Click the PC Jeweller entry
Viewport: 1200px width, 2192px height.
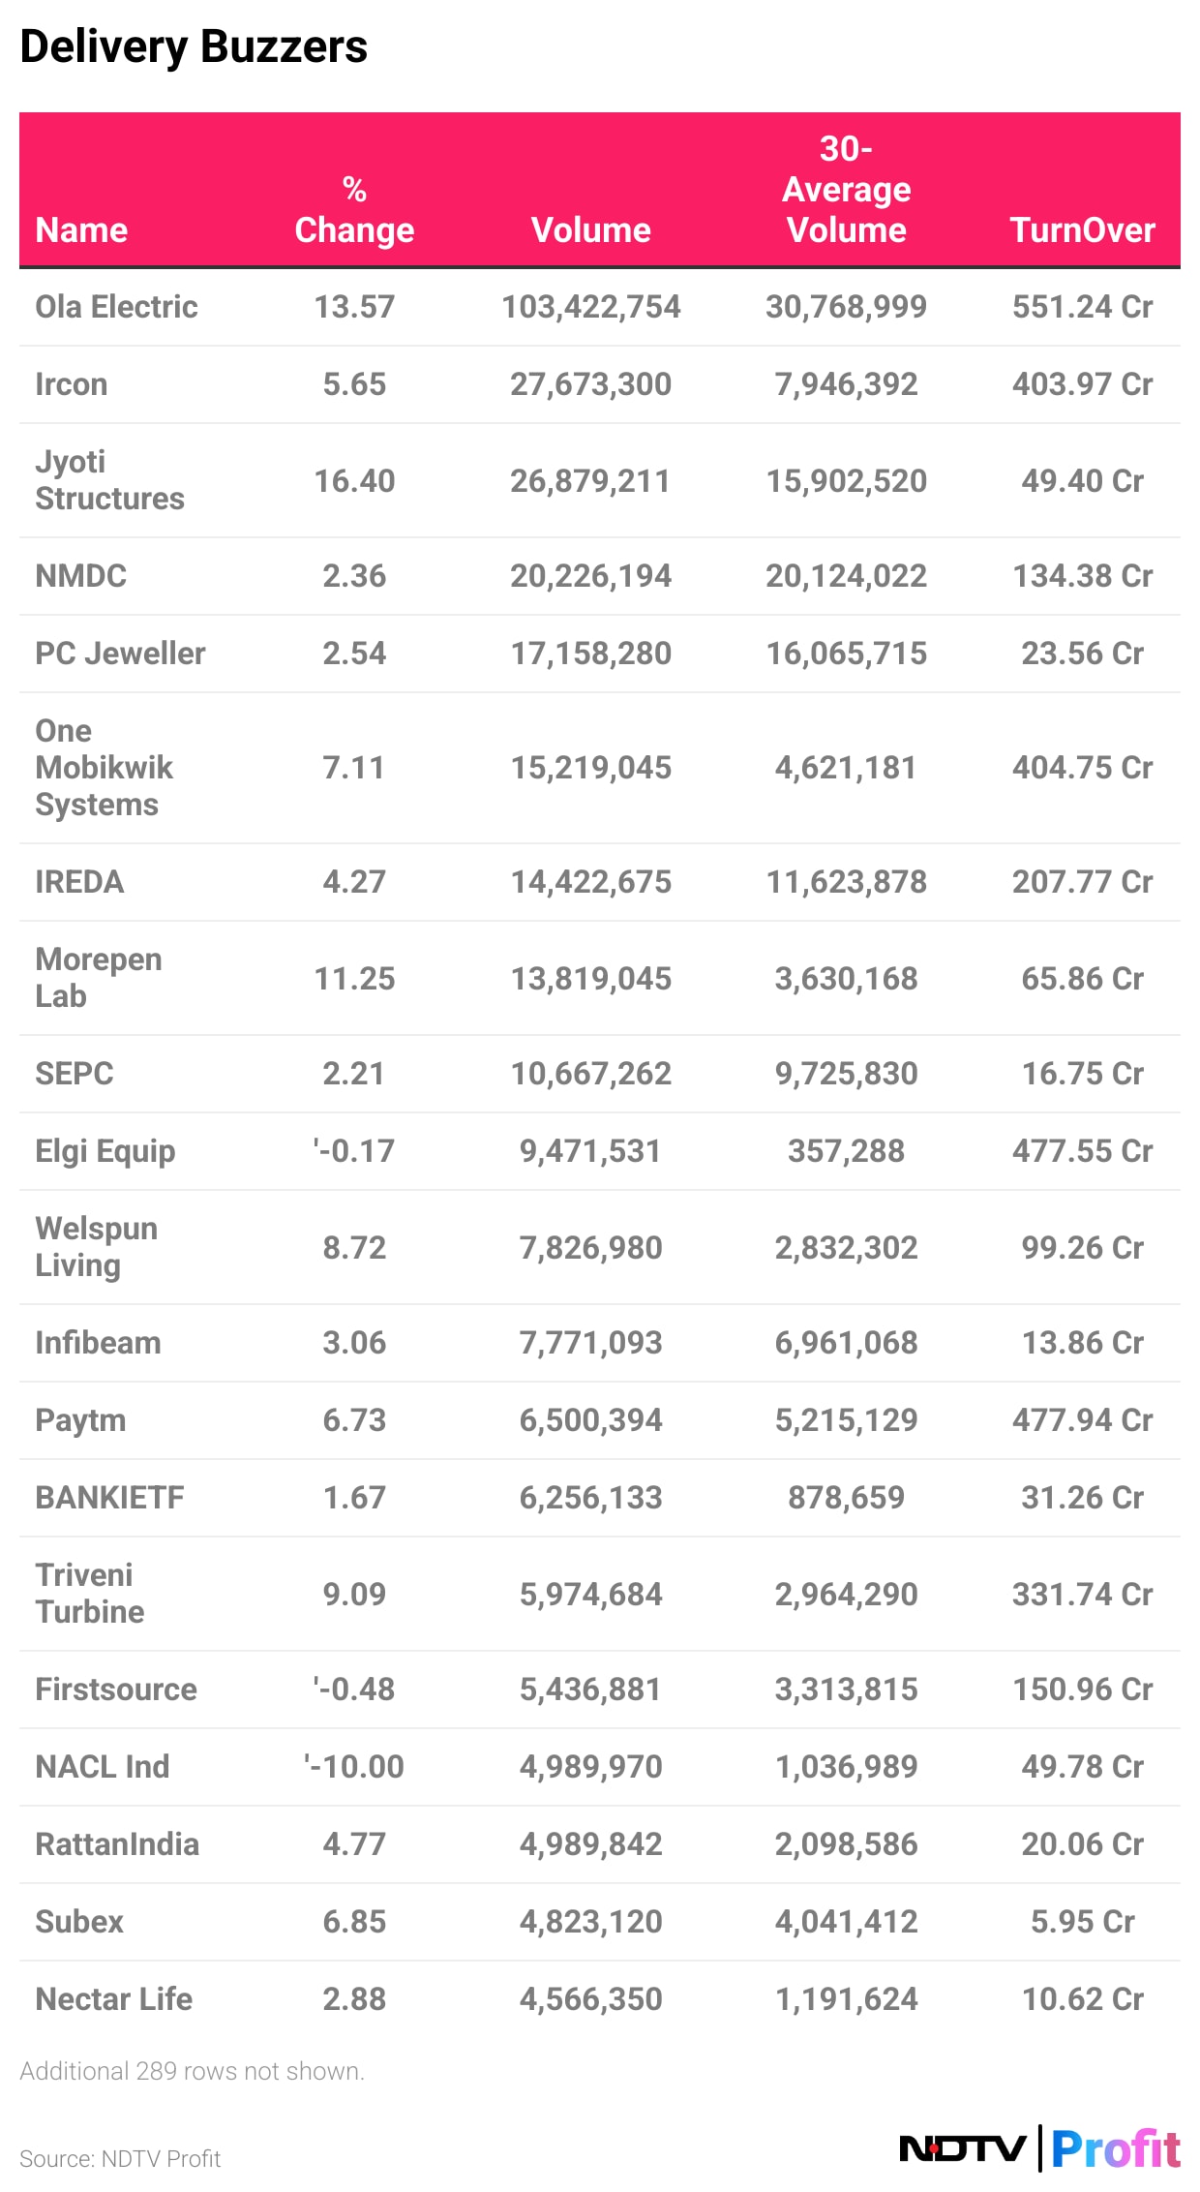120,654
